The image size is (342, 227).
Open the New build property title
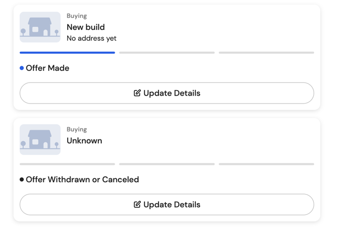click(85, 27)
